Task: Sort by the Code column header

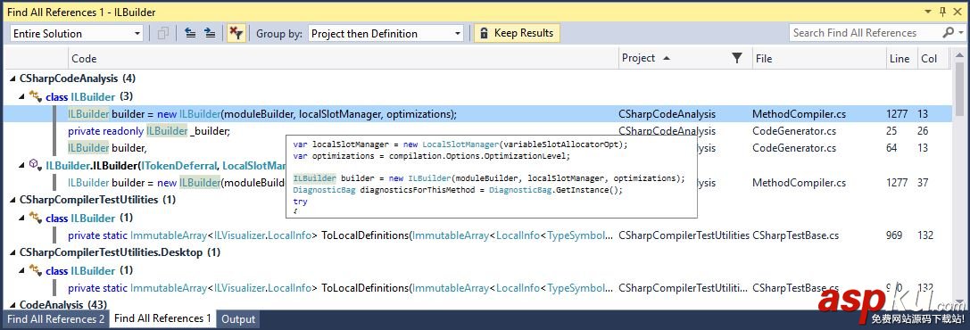Action: coord(344,59)
